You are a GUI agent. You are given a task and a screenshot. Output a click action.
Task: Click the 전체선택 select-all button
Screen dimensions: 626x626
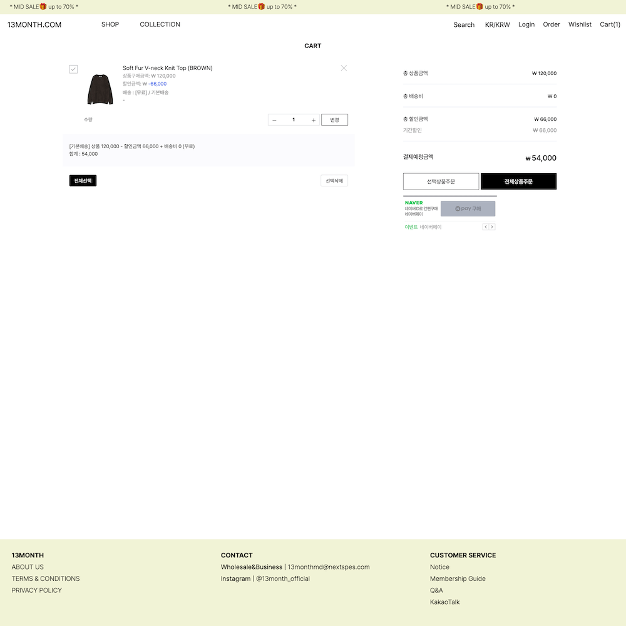tap(83, 181)
